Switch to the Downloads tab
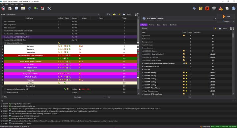237x128 pixels. pyautogui.click(x=173, y=25)
